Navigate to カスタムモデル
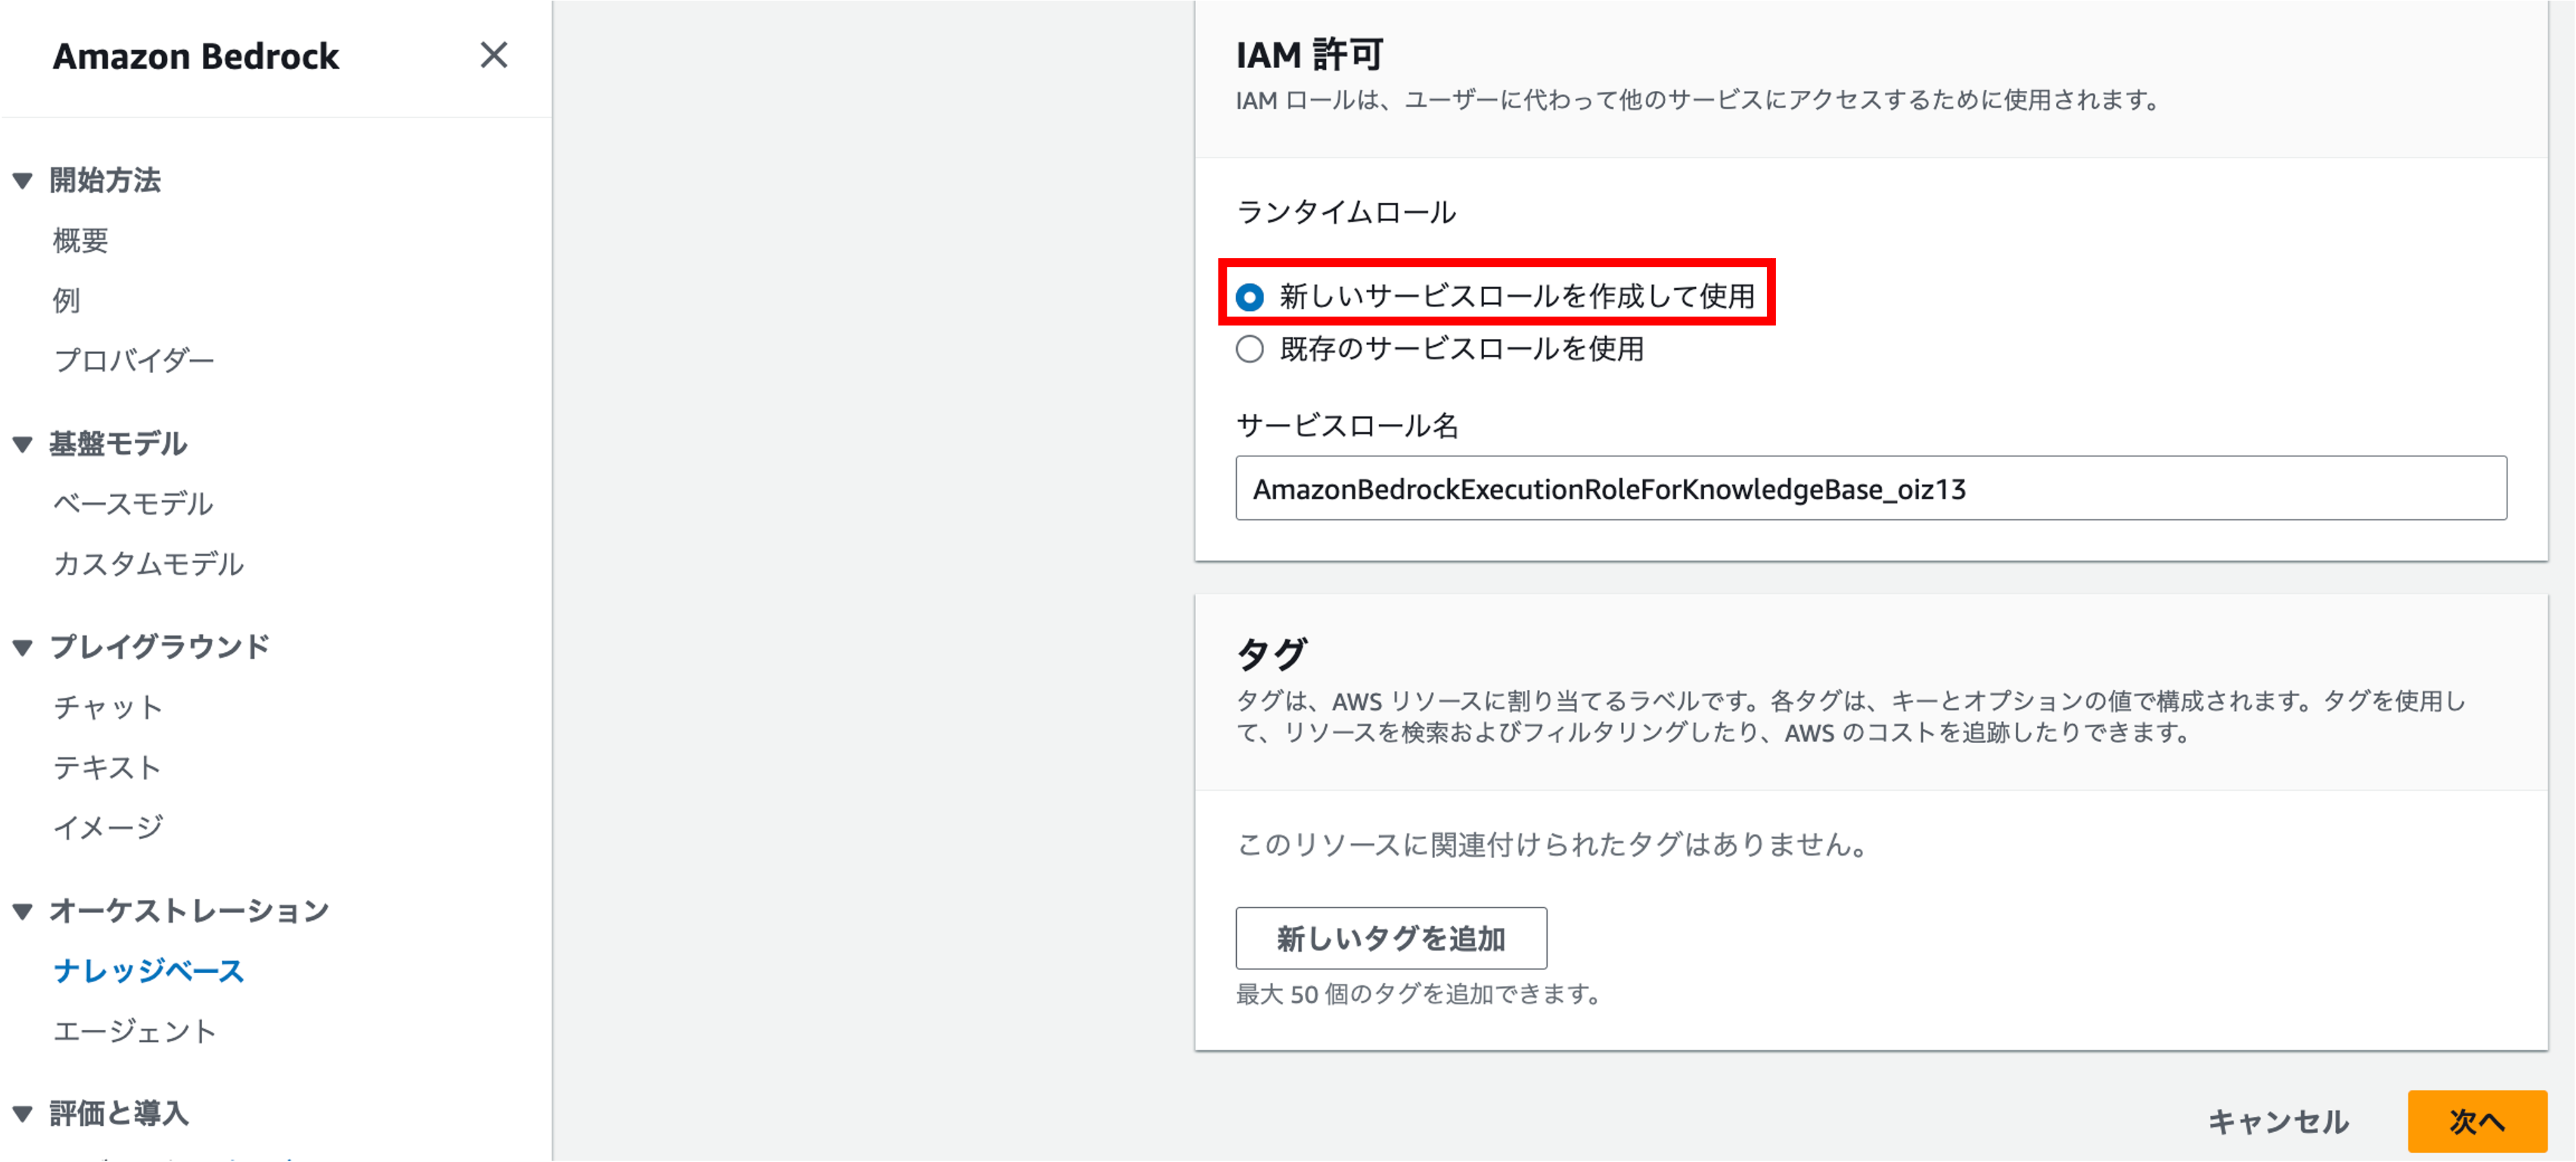Screen dimensions: 2576x1162 coord(148,564)
